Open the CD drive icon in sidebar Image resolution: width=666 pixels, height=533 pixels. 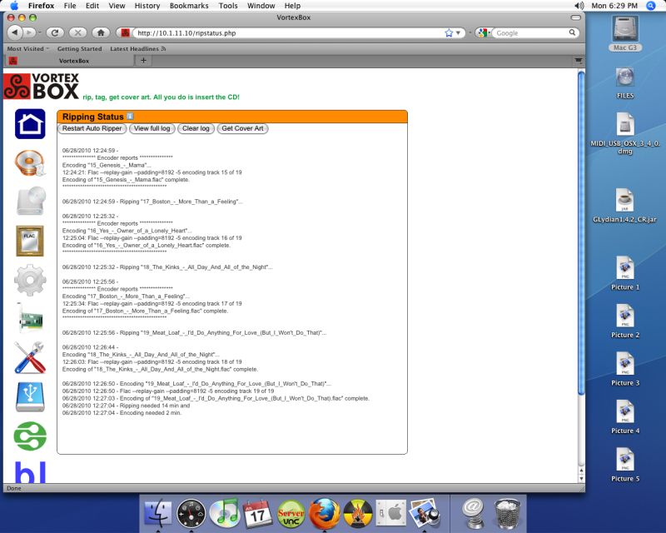point(31,201)
